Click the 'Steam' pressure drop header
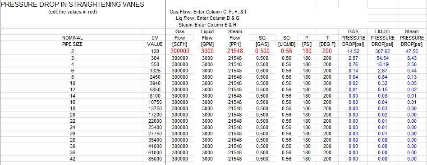Screen dimensions: 427x165 [412, 32]
